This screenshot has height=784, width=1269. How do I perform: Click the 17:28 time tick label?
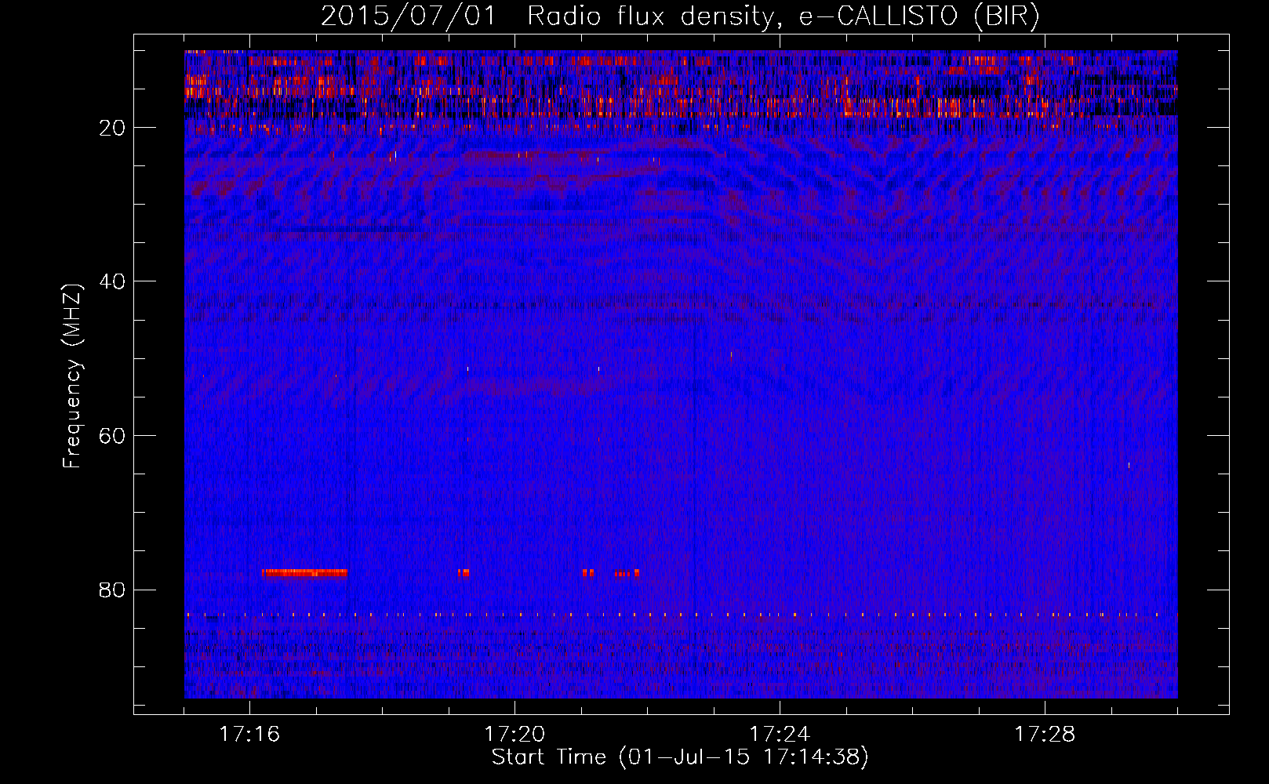coord(1045,735)
